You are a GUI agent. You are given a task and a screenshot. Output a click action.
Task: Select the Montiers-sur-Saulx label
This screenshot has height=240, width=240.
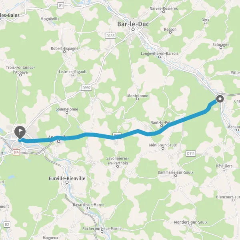pos(191,222)
